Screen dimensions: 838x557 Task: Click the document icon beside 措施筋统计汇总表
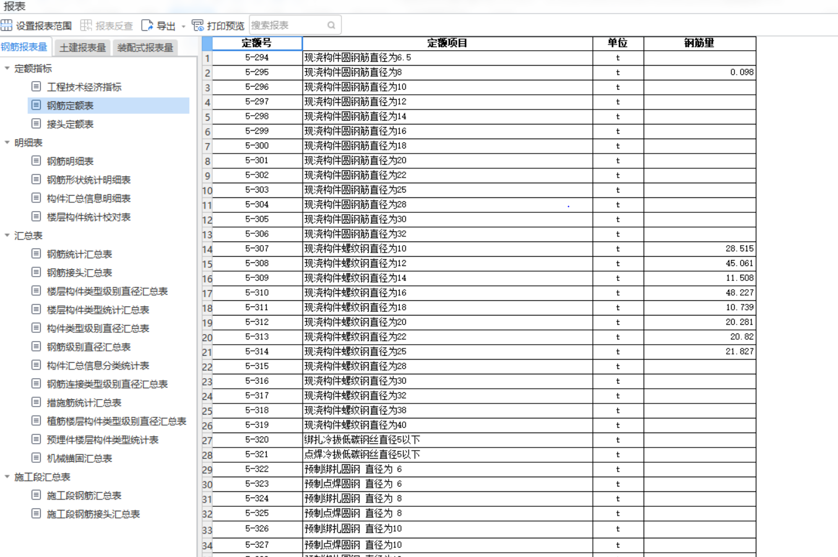pos(37,402)
